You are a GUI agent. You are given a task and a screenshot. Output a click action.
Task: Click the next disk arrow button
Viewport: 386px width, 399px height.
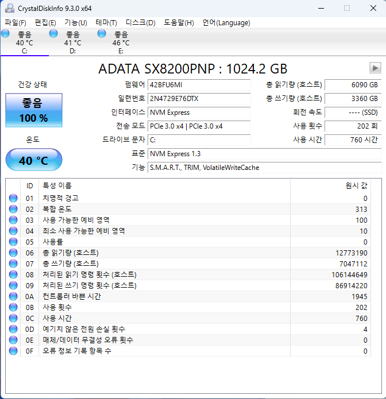click(x=375, y=68)
